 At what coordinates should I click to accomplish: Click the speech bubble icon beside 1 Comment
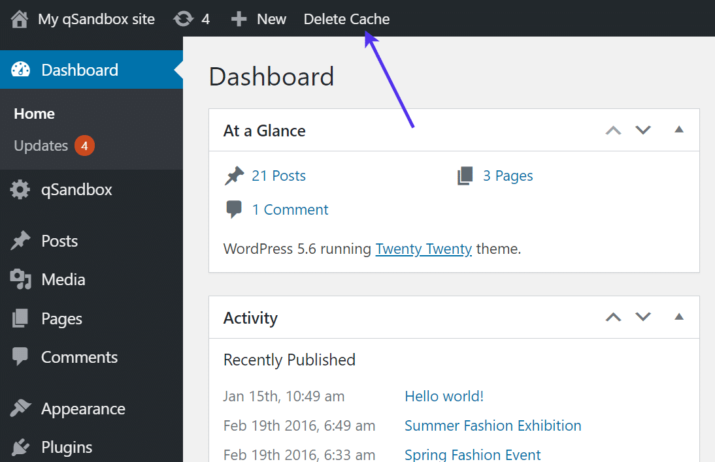[x=235, y=209]
